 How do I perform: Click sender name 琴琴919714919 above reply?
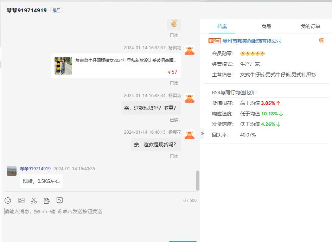pos(36,169)
